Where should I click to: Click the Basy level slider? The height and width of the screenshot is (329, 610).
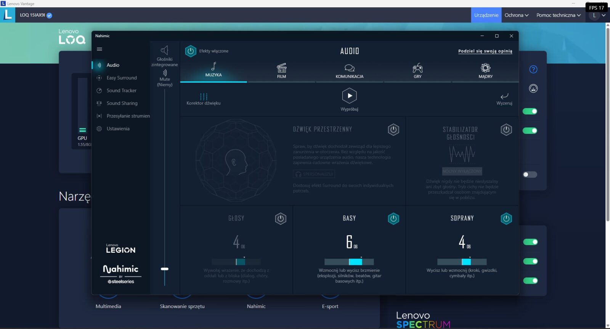pyautogui.click(x=349, y=262)
